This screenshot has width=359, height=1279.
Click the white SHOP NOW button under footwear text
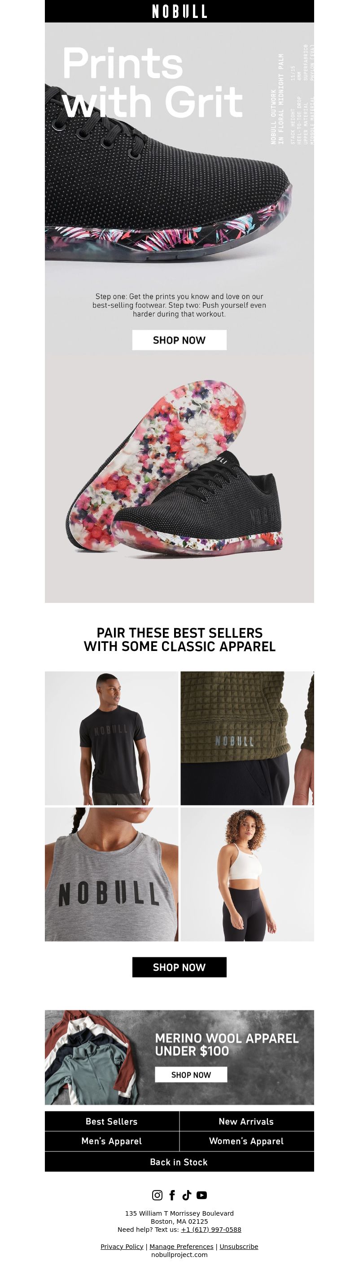click(179, 340)
